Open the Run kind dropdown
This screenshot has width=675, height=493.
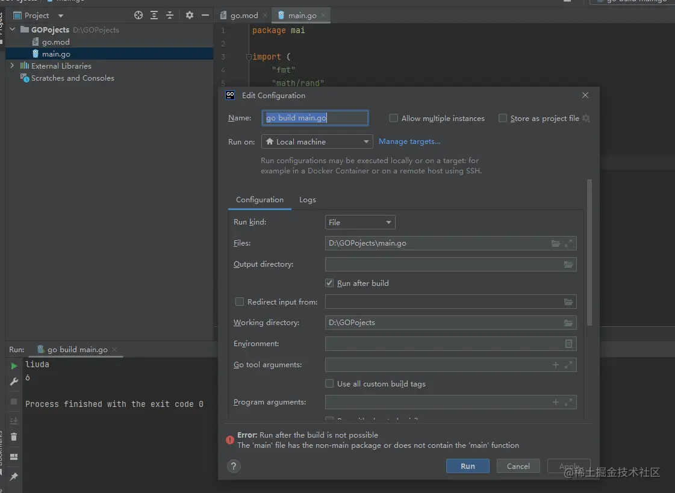360,223
